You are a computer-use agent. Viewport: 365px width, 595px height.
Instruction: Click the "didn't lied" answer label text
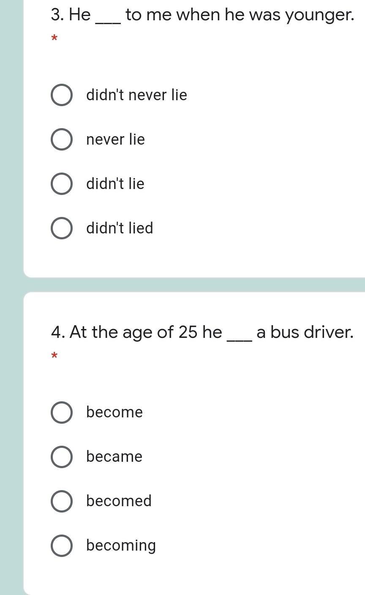120,228
